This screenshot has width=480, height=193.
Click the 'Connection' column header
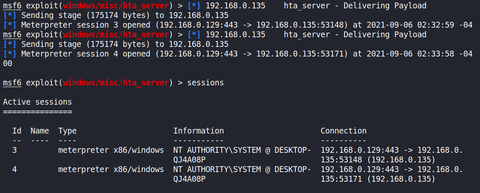click(x=344, y=131)
